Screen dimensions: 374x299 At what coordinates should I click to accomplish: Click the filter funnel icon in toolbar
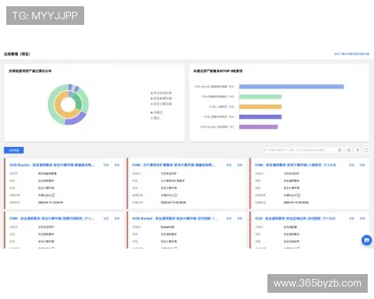tap(357, 150)
